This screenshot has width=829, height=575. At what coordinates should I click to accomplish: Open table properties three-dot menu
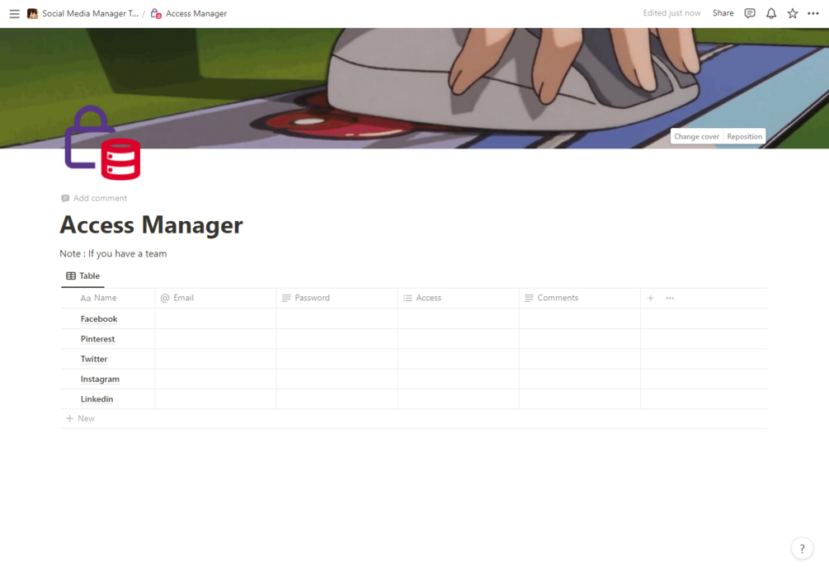(670, 299)
